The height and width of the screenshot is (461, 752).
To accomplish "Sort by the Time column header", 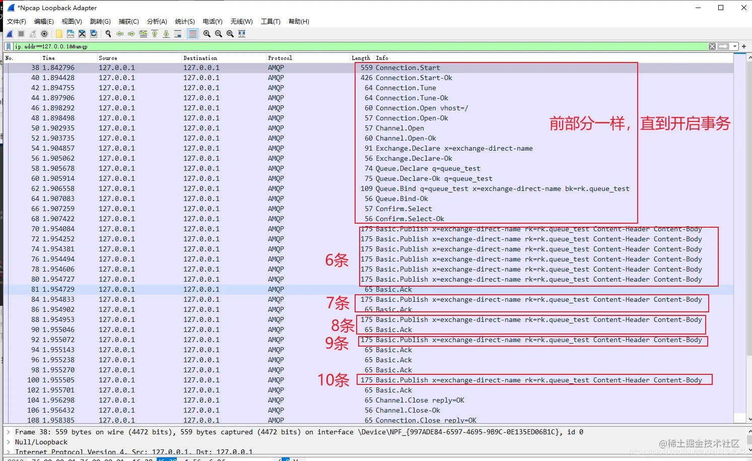I will (x=69, y=58).
